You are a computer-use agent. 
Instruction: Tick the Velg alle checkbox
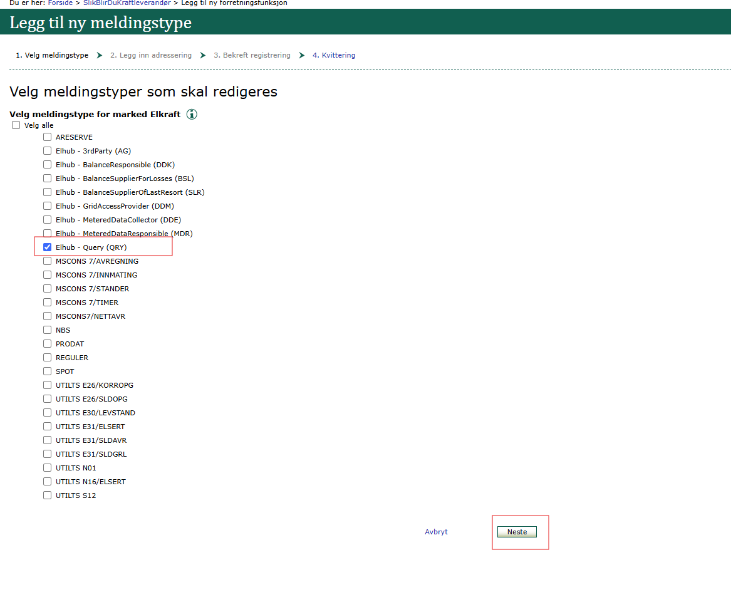point(16,125)
